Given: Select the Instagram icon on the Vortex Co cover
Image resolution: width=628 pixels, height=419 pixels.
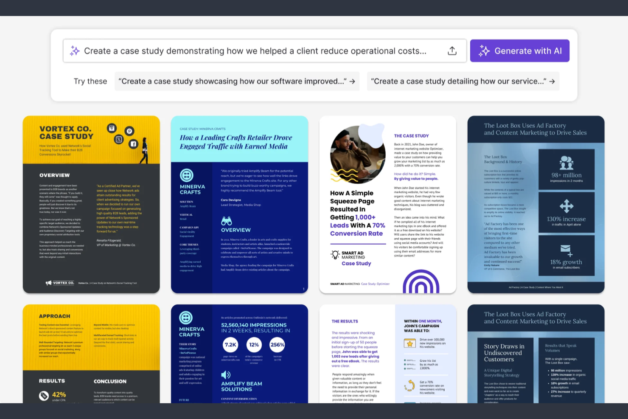Looking at the screenshot, I should pos(112,128).
